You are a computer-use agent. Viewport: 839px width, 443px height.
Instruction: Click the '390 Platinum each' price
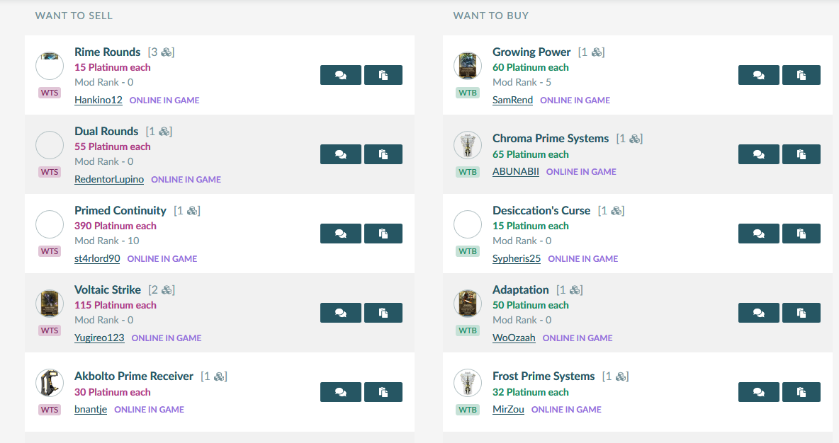[115, 226]
